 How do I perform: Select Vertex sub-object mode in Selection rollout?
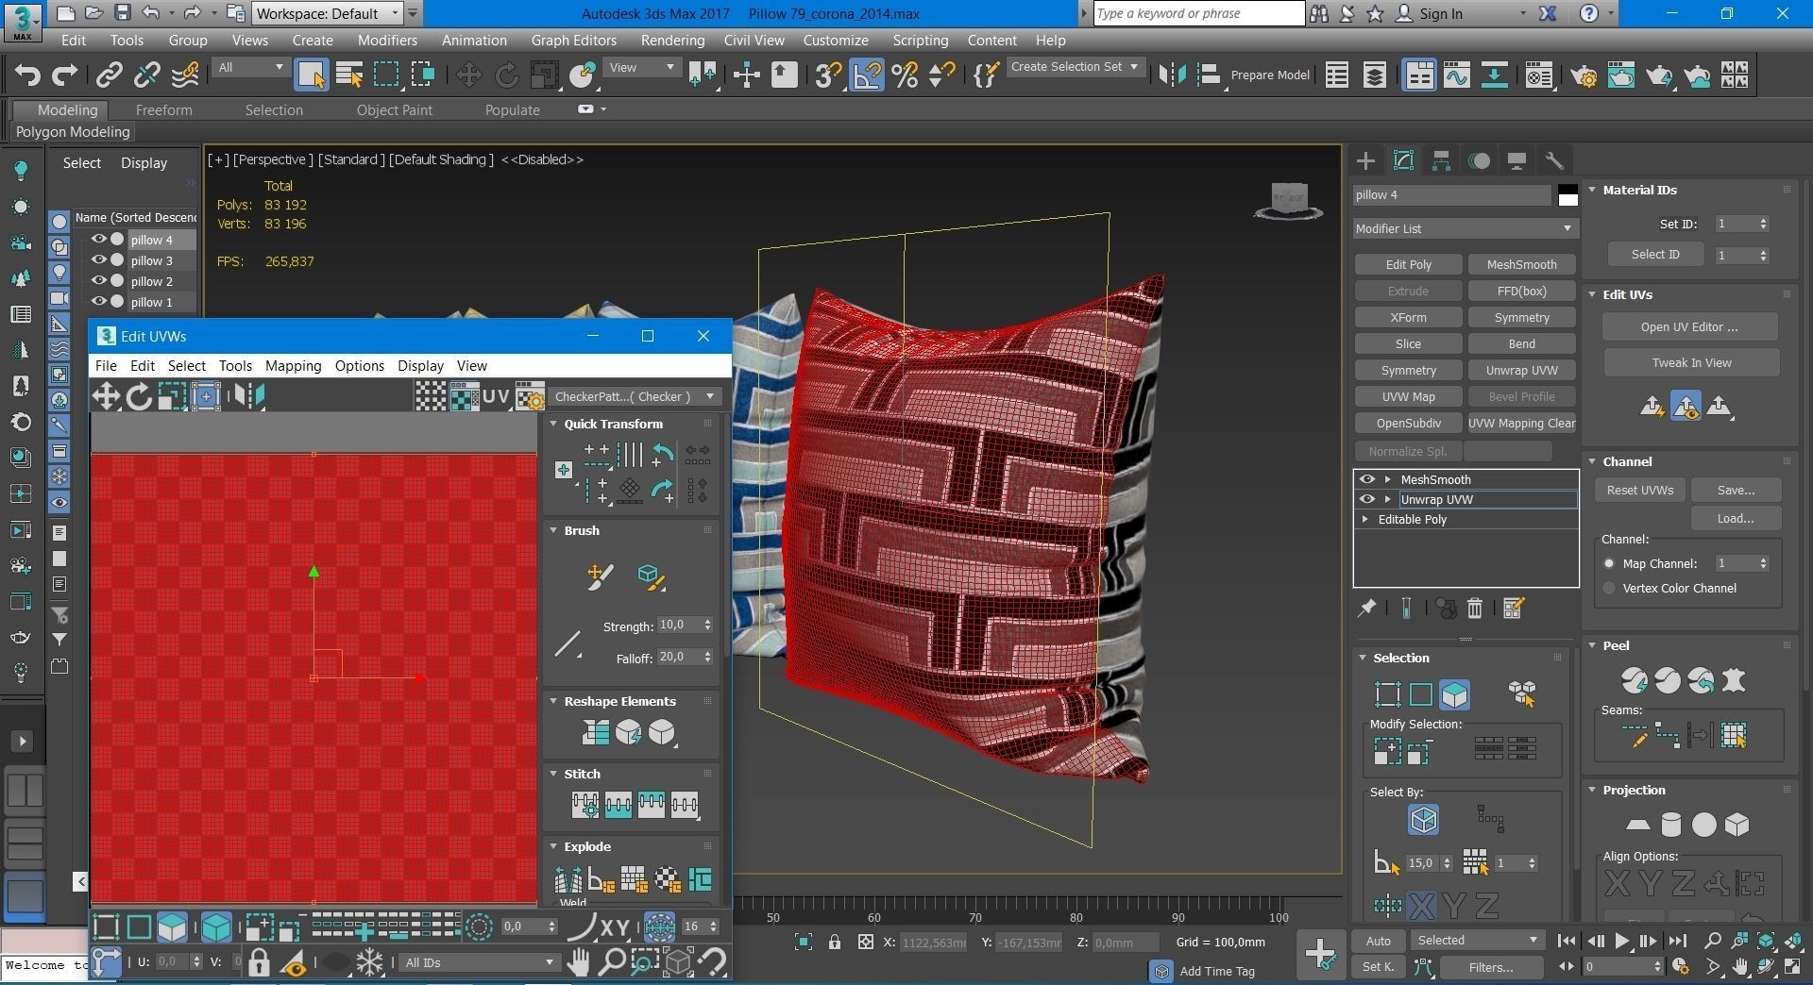[x=1387, y=694]
